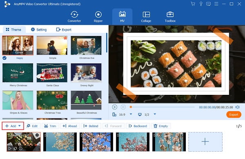Screen dimensions: 245x159
Task: Open the hamburger menu icon
Action: pyautogui.click(x=216, y=4)
